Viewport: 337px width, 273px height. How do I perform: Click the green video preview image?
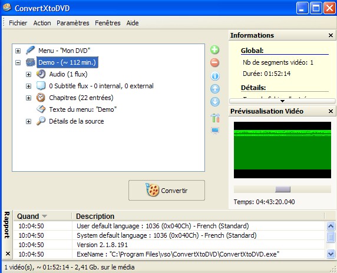tap(282, 150)
